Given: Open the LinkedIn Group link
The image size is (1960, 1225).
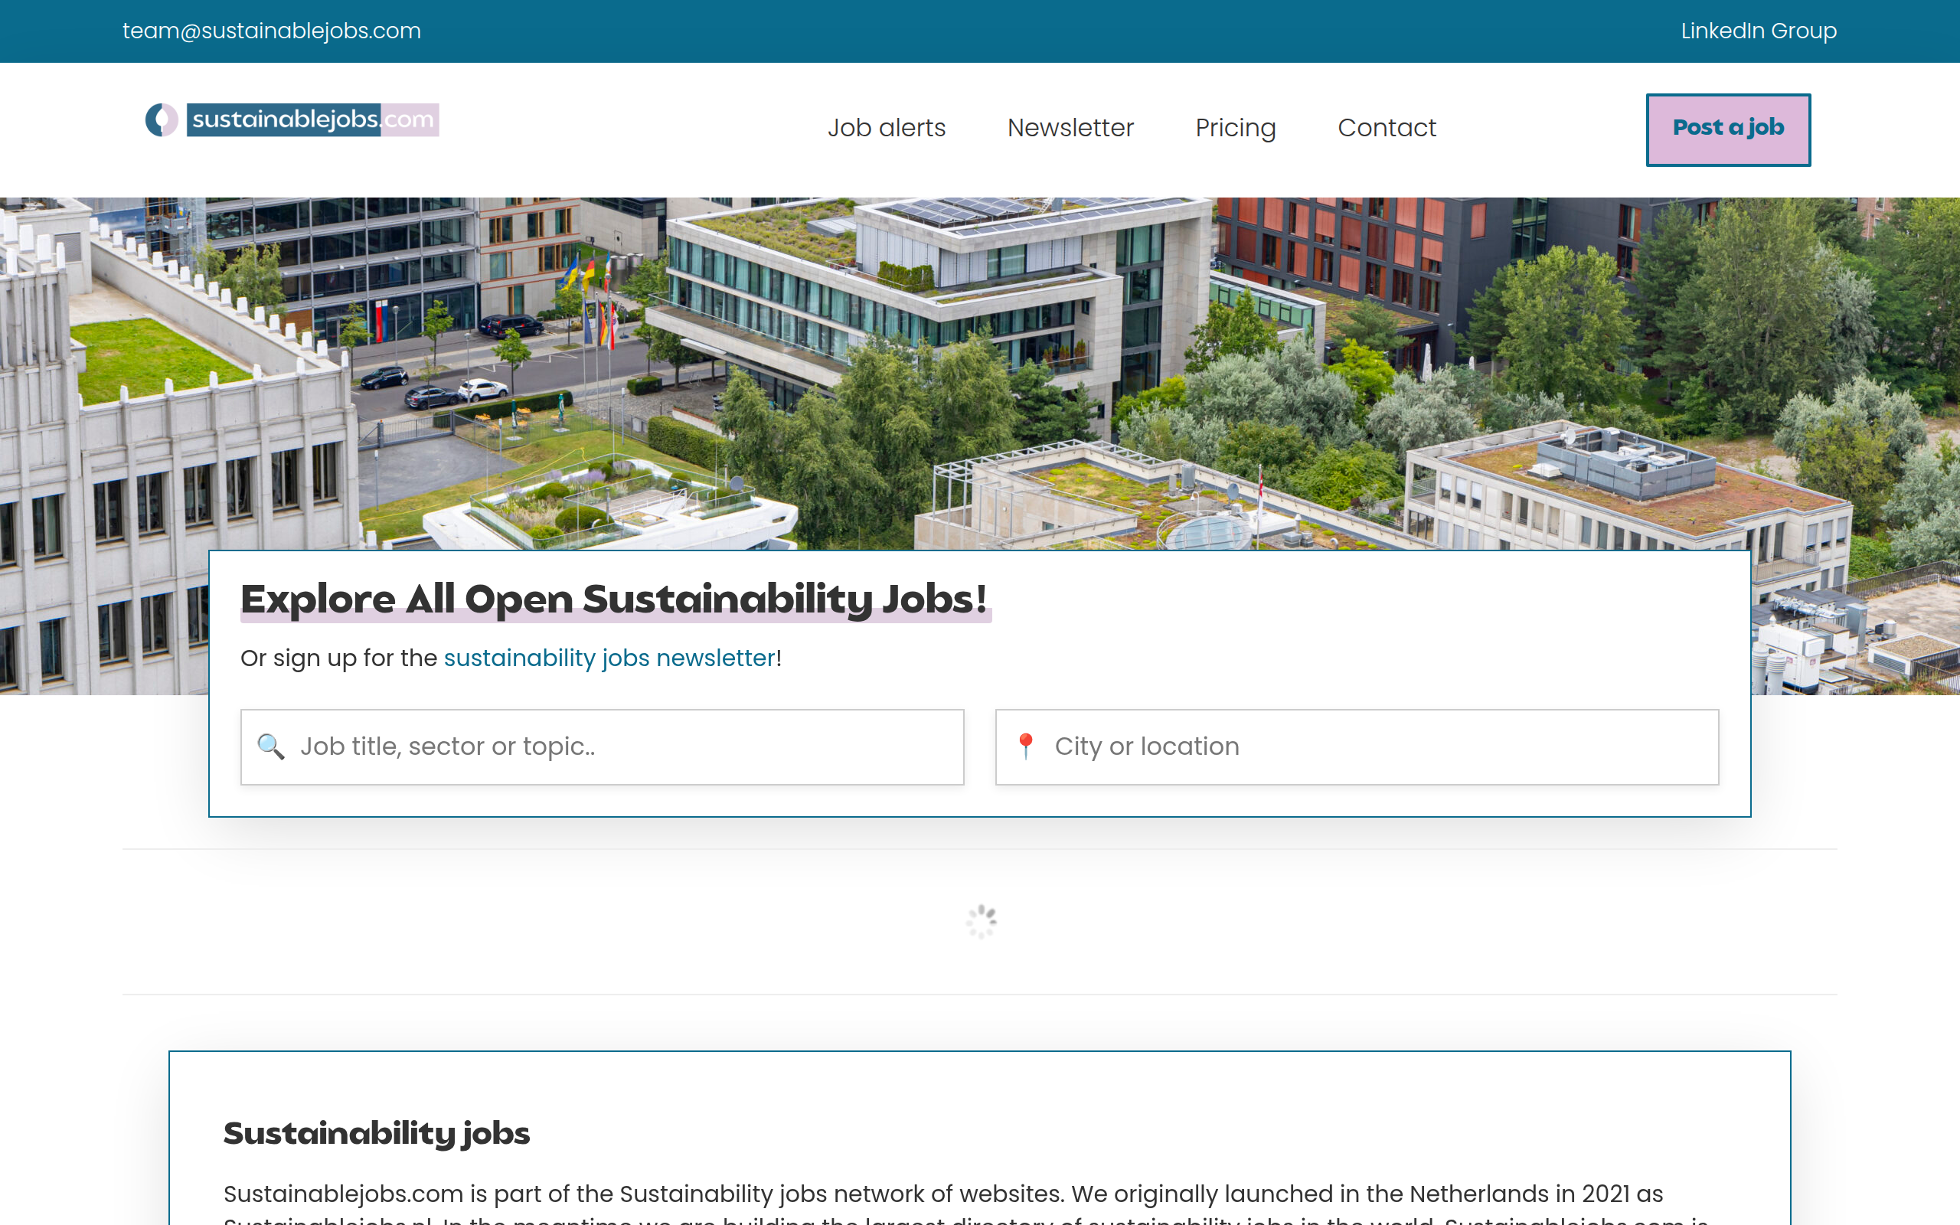Looking at the screenshot, I should (x=1758, y=30).
